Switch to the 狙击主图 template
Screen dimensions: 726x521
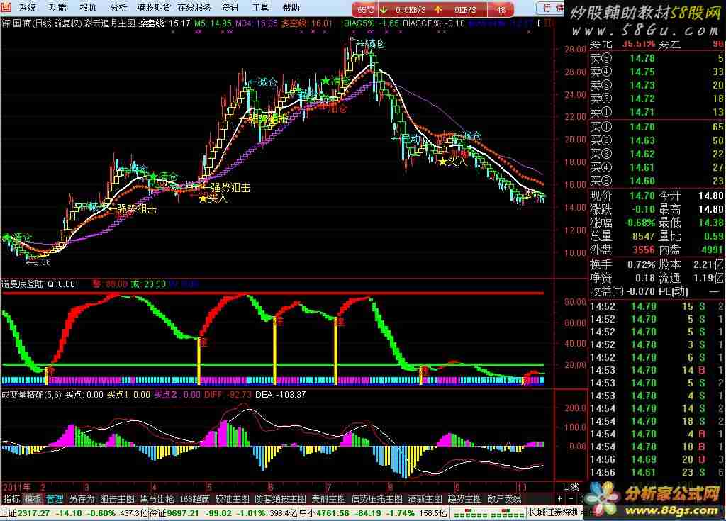117,499
